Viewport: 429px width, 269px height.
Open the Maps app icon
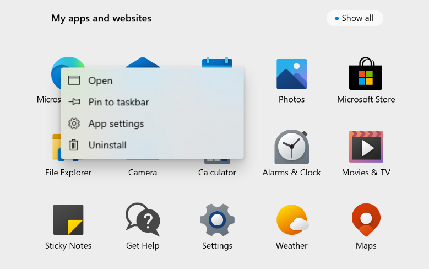366,220
